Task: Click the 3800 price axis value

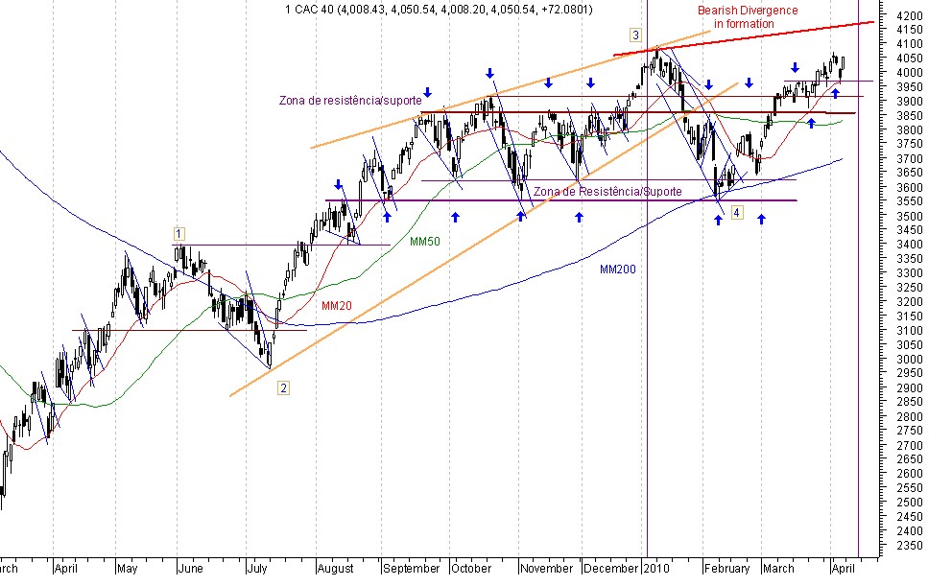Action: coord(909,129)
